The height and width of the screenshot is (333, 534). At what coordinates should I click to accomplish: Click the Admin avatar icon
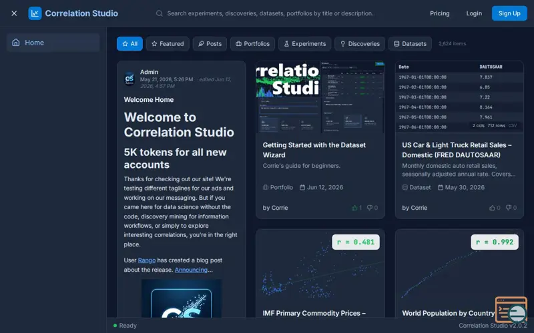pos(129,79)
